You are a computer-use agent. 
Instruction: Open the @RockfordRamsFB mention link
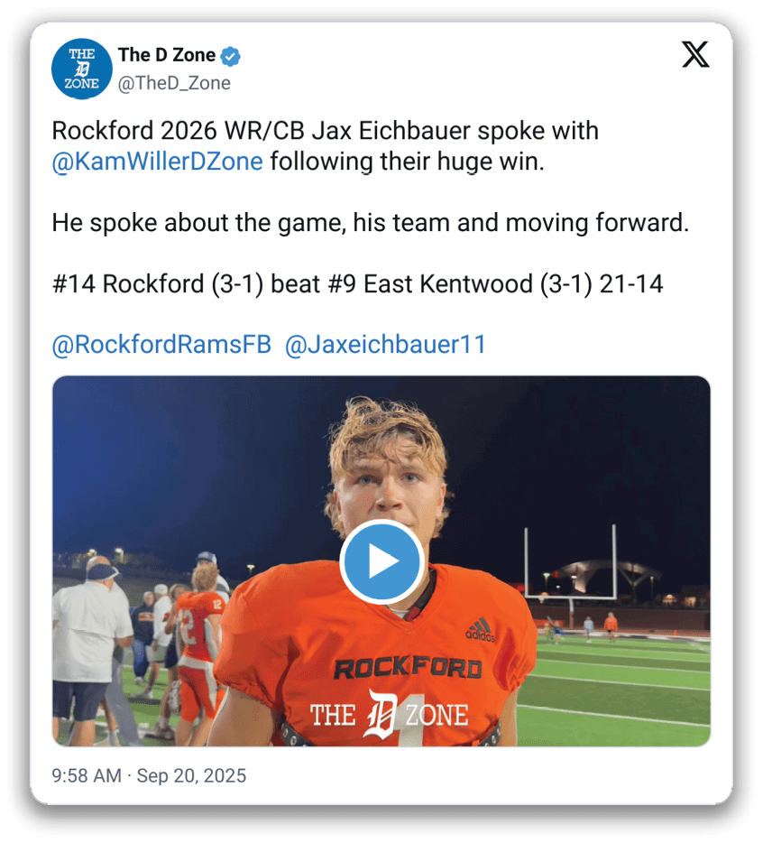161,344
